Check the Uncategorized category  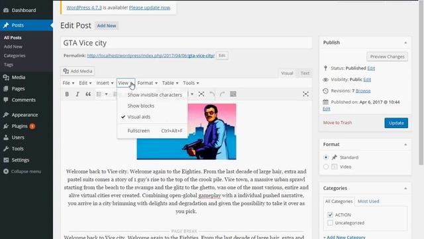point(330,223)
